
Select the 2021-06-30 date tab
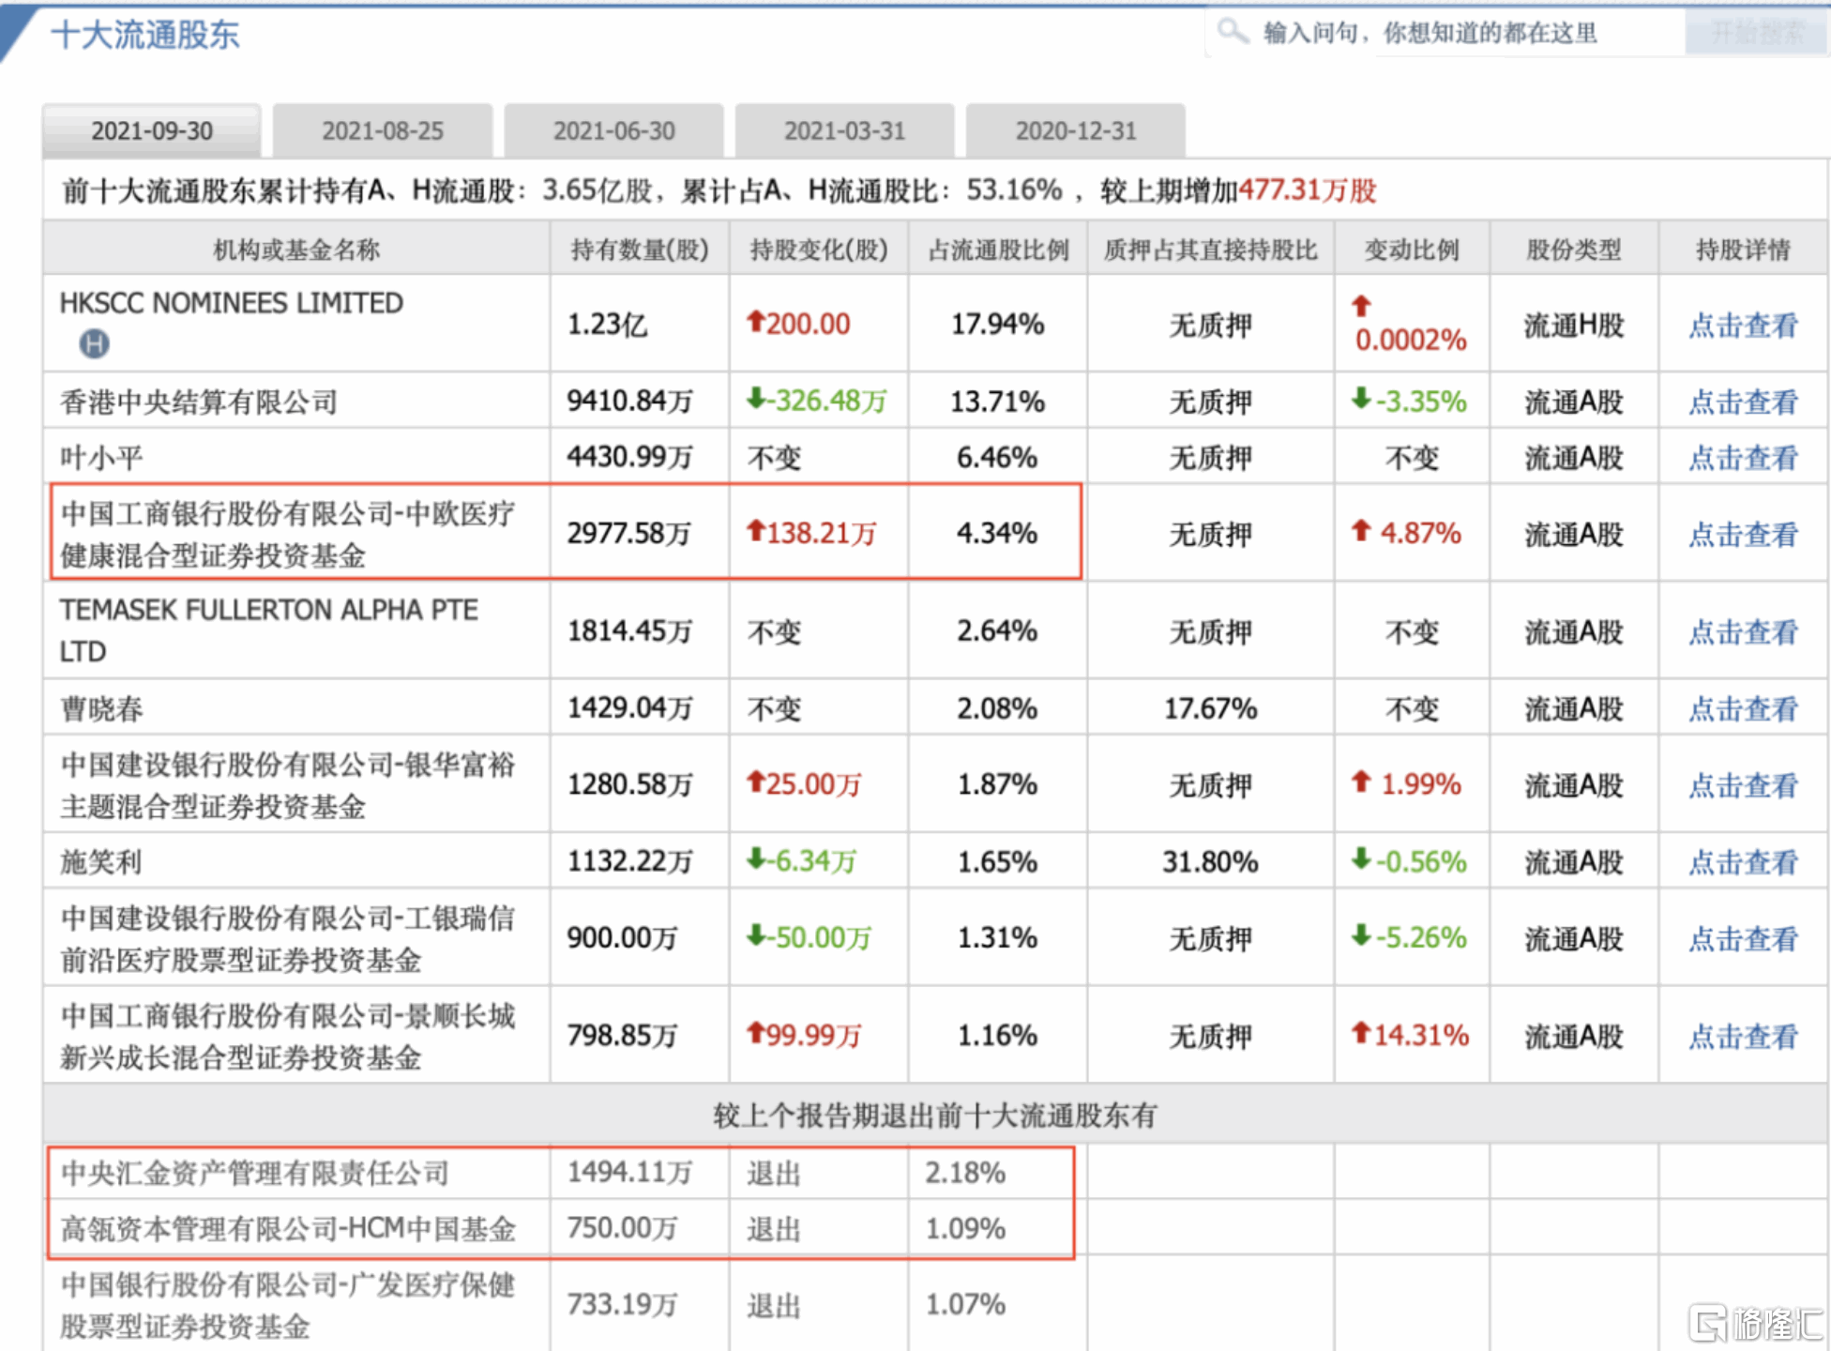tap(613, 130)
